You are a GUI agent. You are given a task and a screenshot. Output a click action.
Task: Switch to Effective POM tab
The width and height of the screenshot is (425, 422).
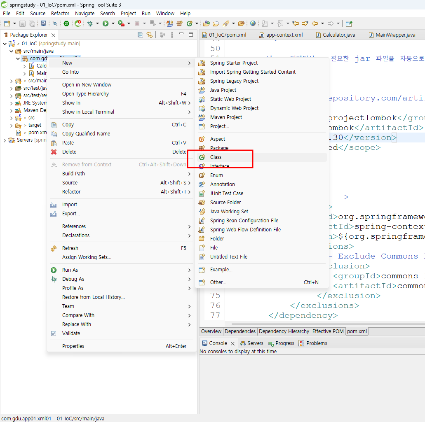pyautogui.click(x=328, y=331)
